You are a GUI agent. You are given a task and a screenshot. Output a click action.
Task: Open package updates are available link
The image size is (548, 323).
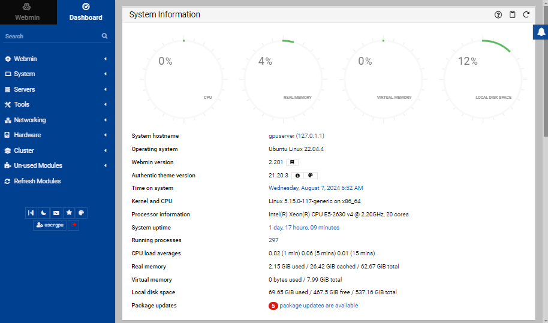pos(319,306)
